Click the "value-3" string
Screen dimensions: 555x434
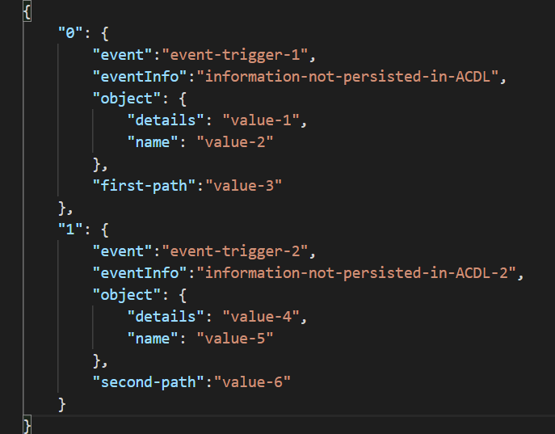[x=243, y=186]
